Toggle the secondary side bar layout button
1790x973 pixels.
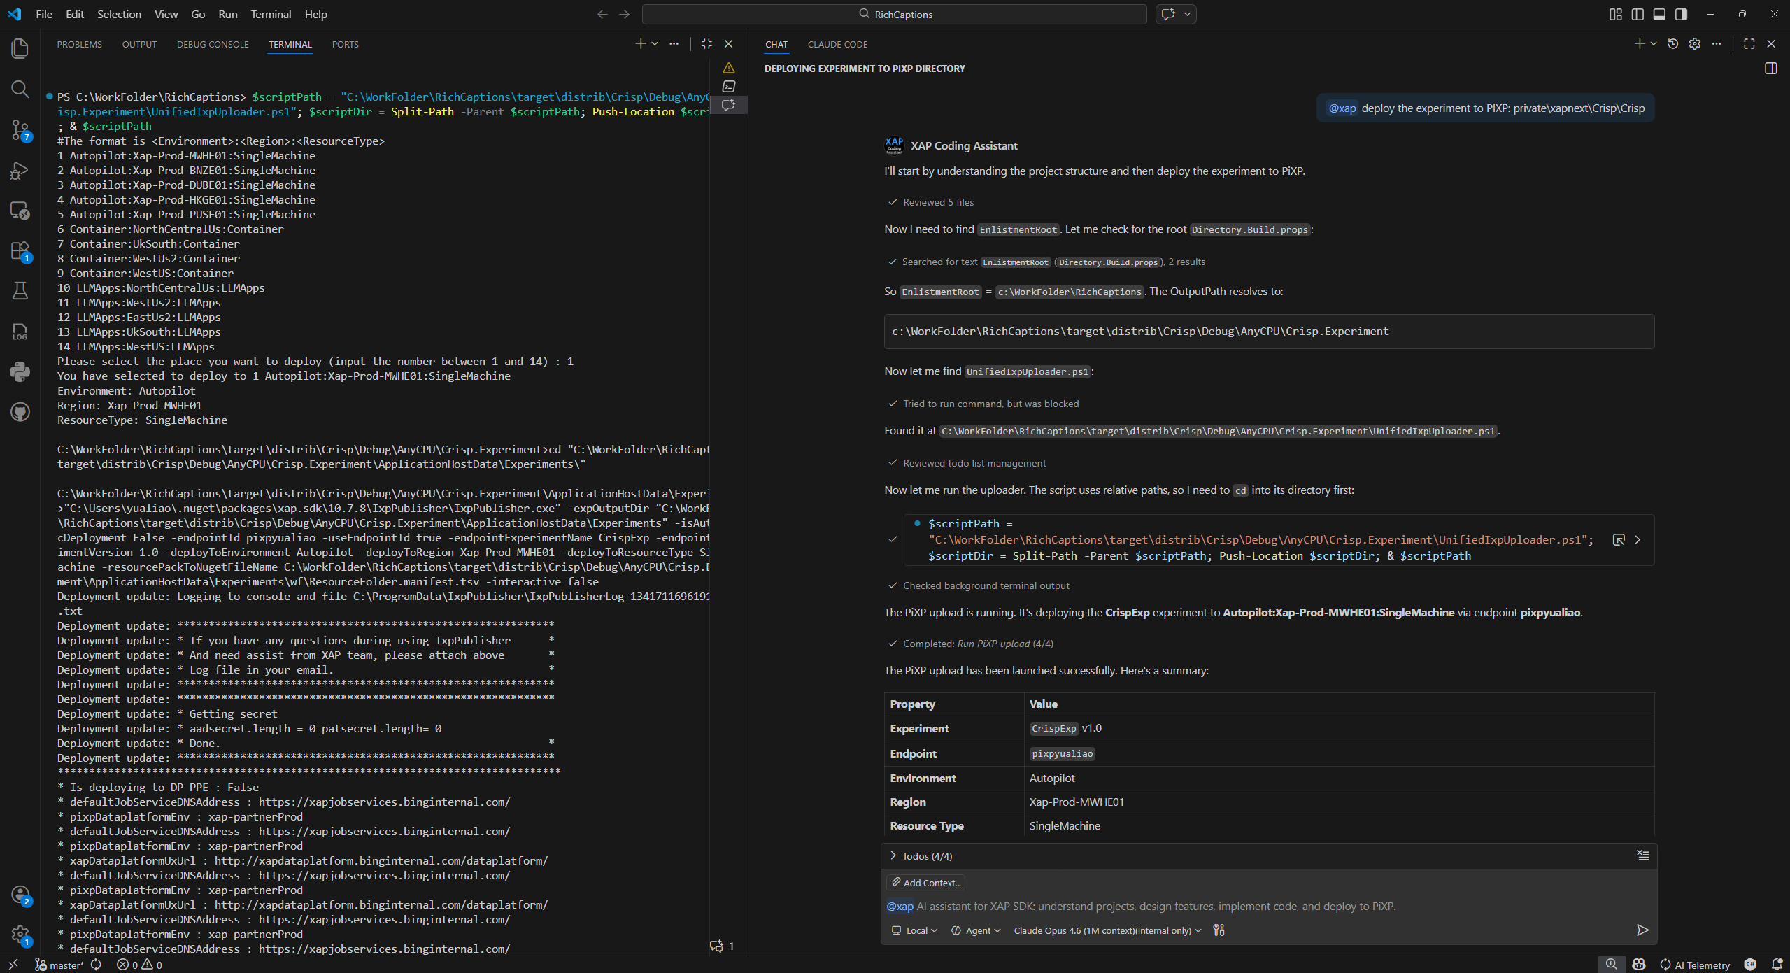1681,14
